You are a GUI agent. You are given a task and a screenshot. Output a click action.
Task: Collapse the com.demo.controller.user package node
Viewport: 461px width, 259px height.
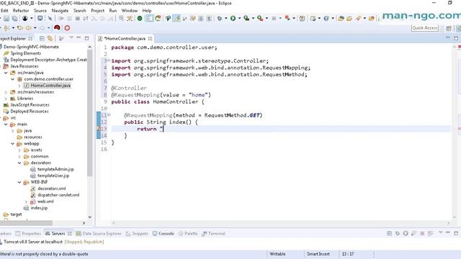(x=13, y=79)
